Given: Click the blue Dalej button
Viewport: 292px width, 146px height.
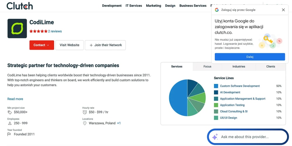Looking at the screenshot, I should pos(250,57).
